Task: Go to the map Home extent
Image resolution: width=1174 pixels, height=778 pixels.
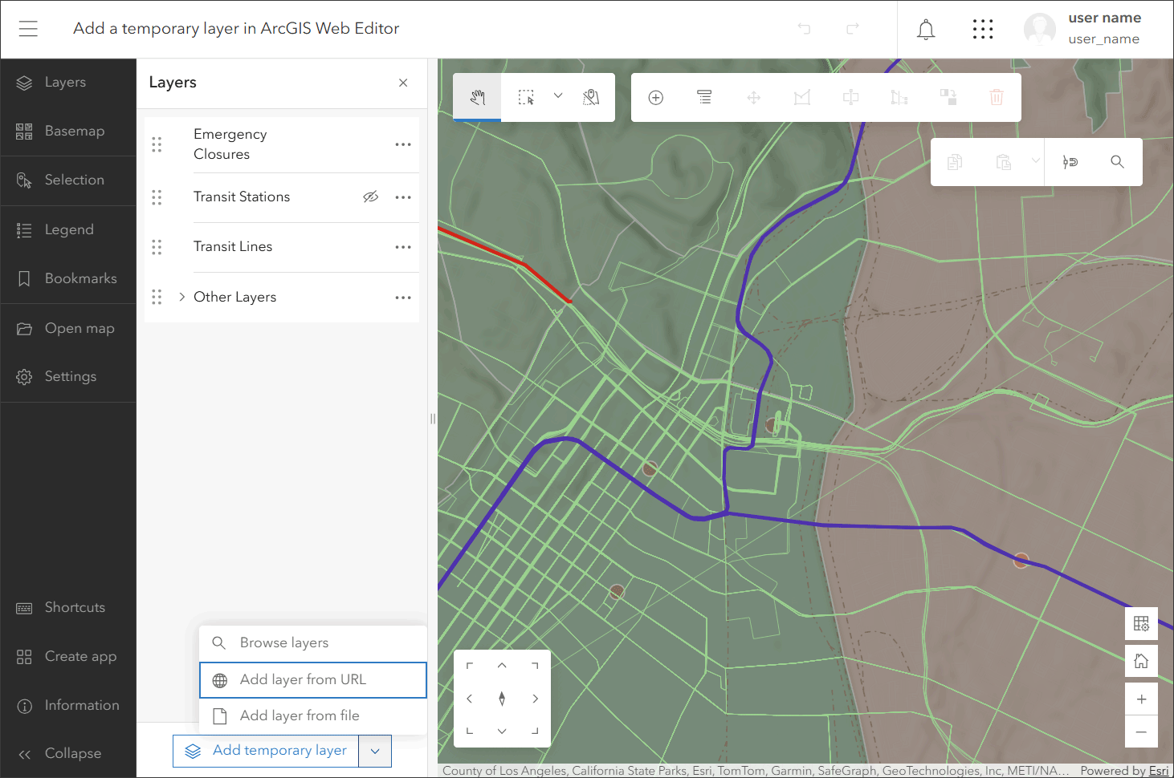Action: (x=1141, y=661)
